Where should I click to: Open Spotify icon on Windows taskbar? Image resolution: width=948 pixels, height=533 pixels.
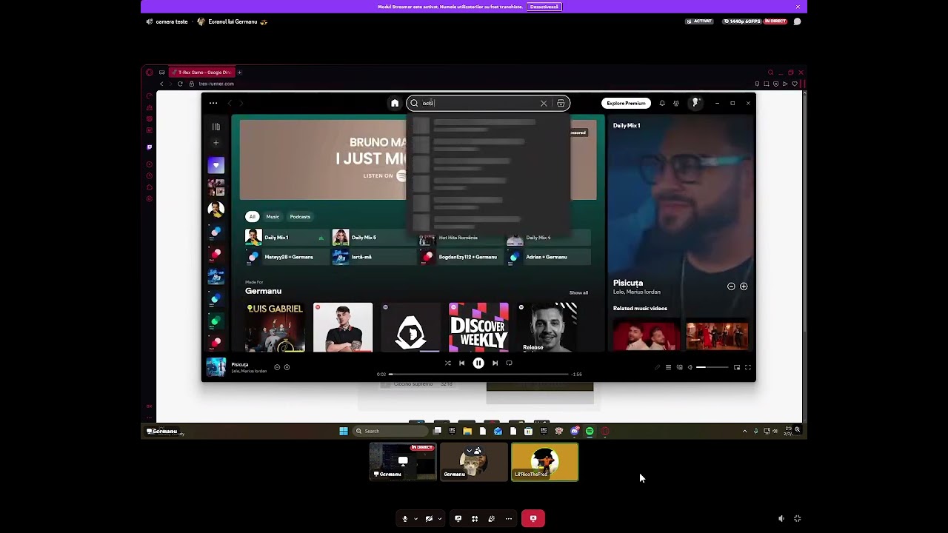point(590,431)
